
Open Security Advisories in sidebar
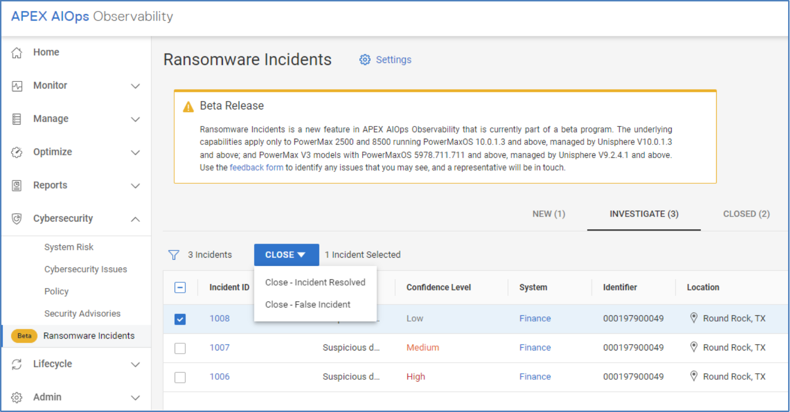point(82,313)
